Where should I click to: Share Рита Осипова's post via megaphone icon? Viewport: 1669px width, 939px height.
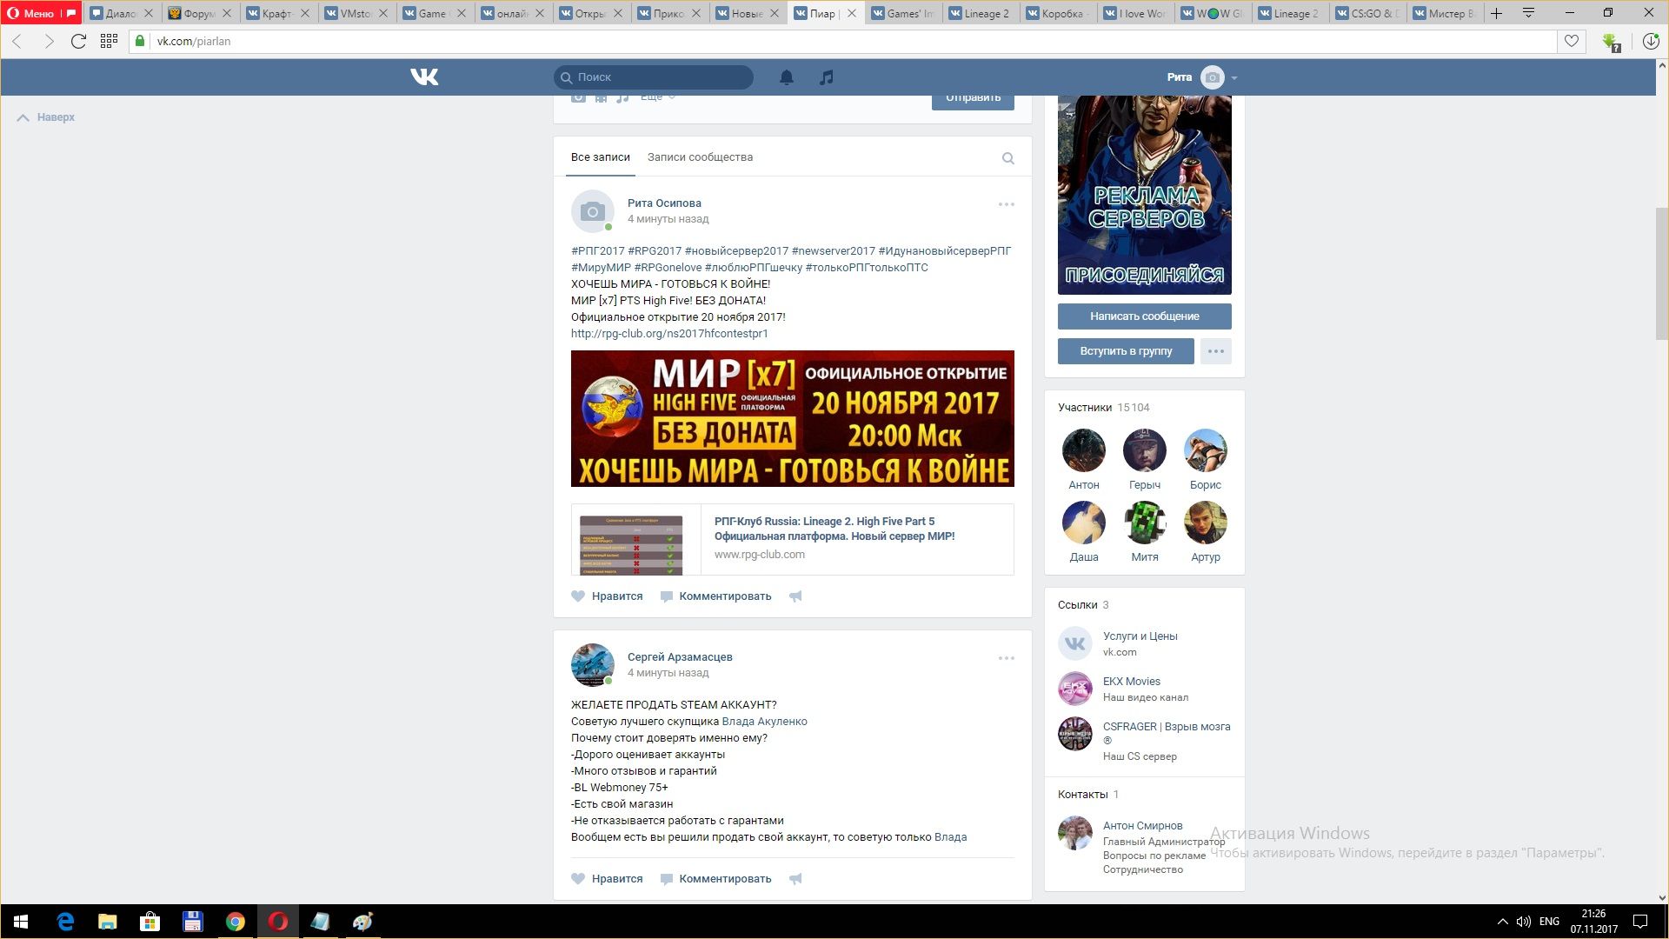pyautogui.click(x=795, y=596)
